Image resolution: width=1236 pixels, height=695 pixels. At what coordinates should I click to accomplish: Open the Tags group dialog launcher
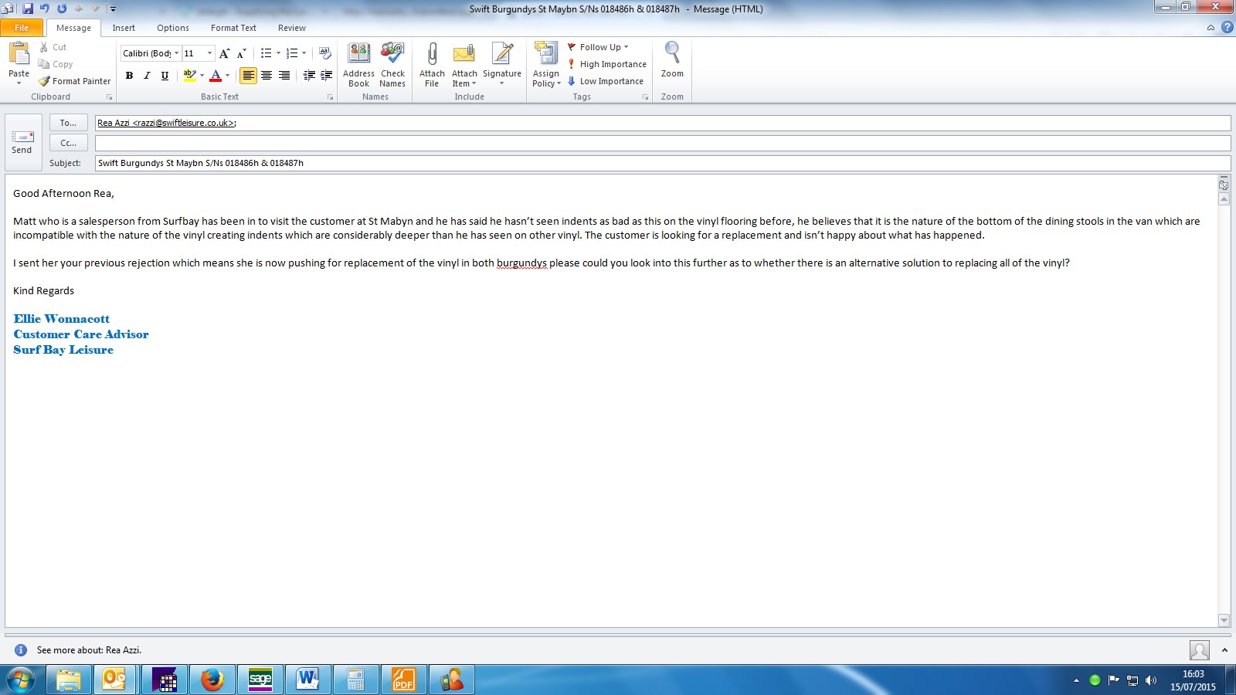pos(646,97)
